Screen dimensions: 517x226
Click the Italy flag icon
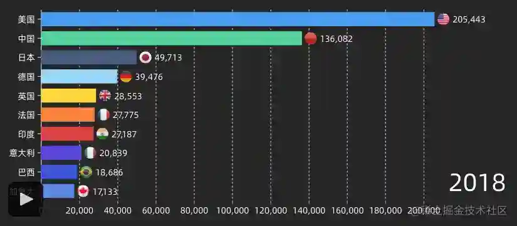tap(90, 153)
